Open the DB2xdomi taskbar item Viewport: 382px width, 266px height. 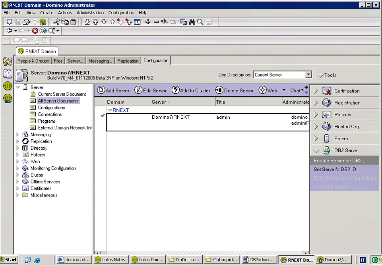click(x=260, y=260)
